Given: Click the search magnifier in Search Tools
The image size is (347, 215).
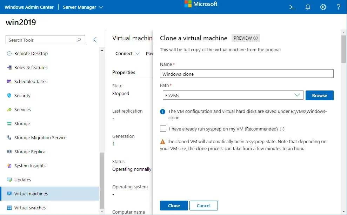Looking at the screenshot, I should [79, 40].
